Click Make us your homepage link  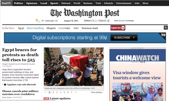(124, 21)
